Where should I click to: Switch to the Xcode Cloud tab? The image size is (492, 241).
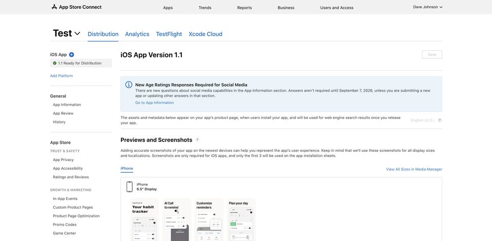[x=205, y=34]
